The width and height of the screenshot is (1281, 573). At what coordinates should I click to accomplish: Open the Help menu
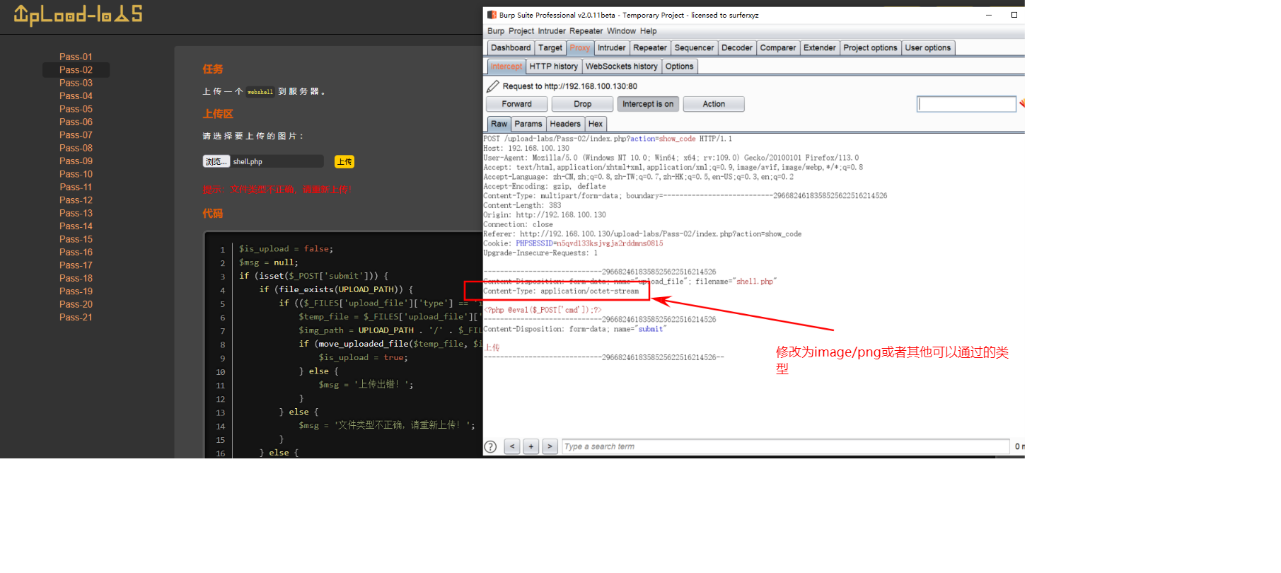[649, 31]
